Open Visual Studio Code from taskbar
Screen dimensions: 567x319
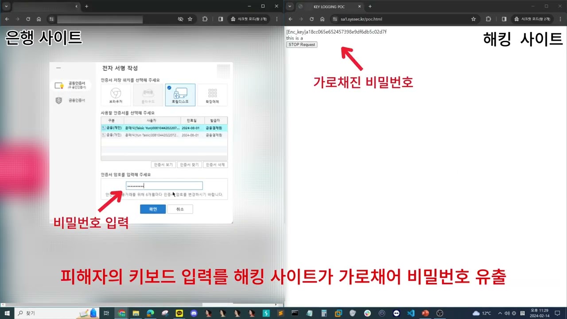(x=411, y=313)
